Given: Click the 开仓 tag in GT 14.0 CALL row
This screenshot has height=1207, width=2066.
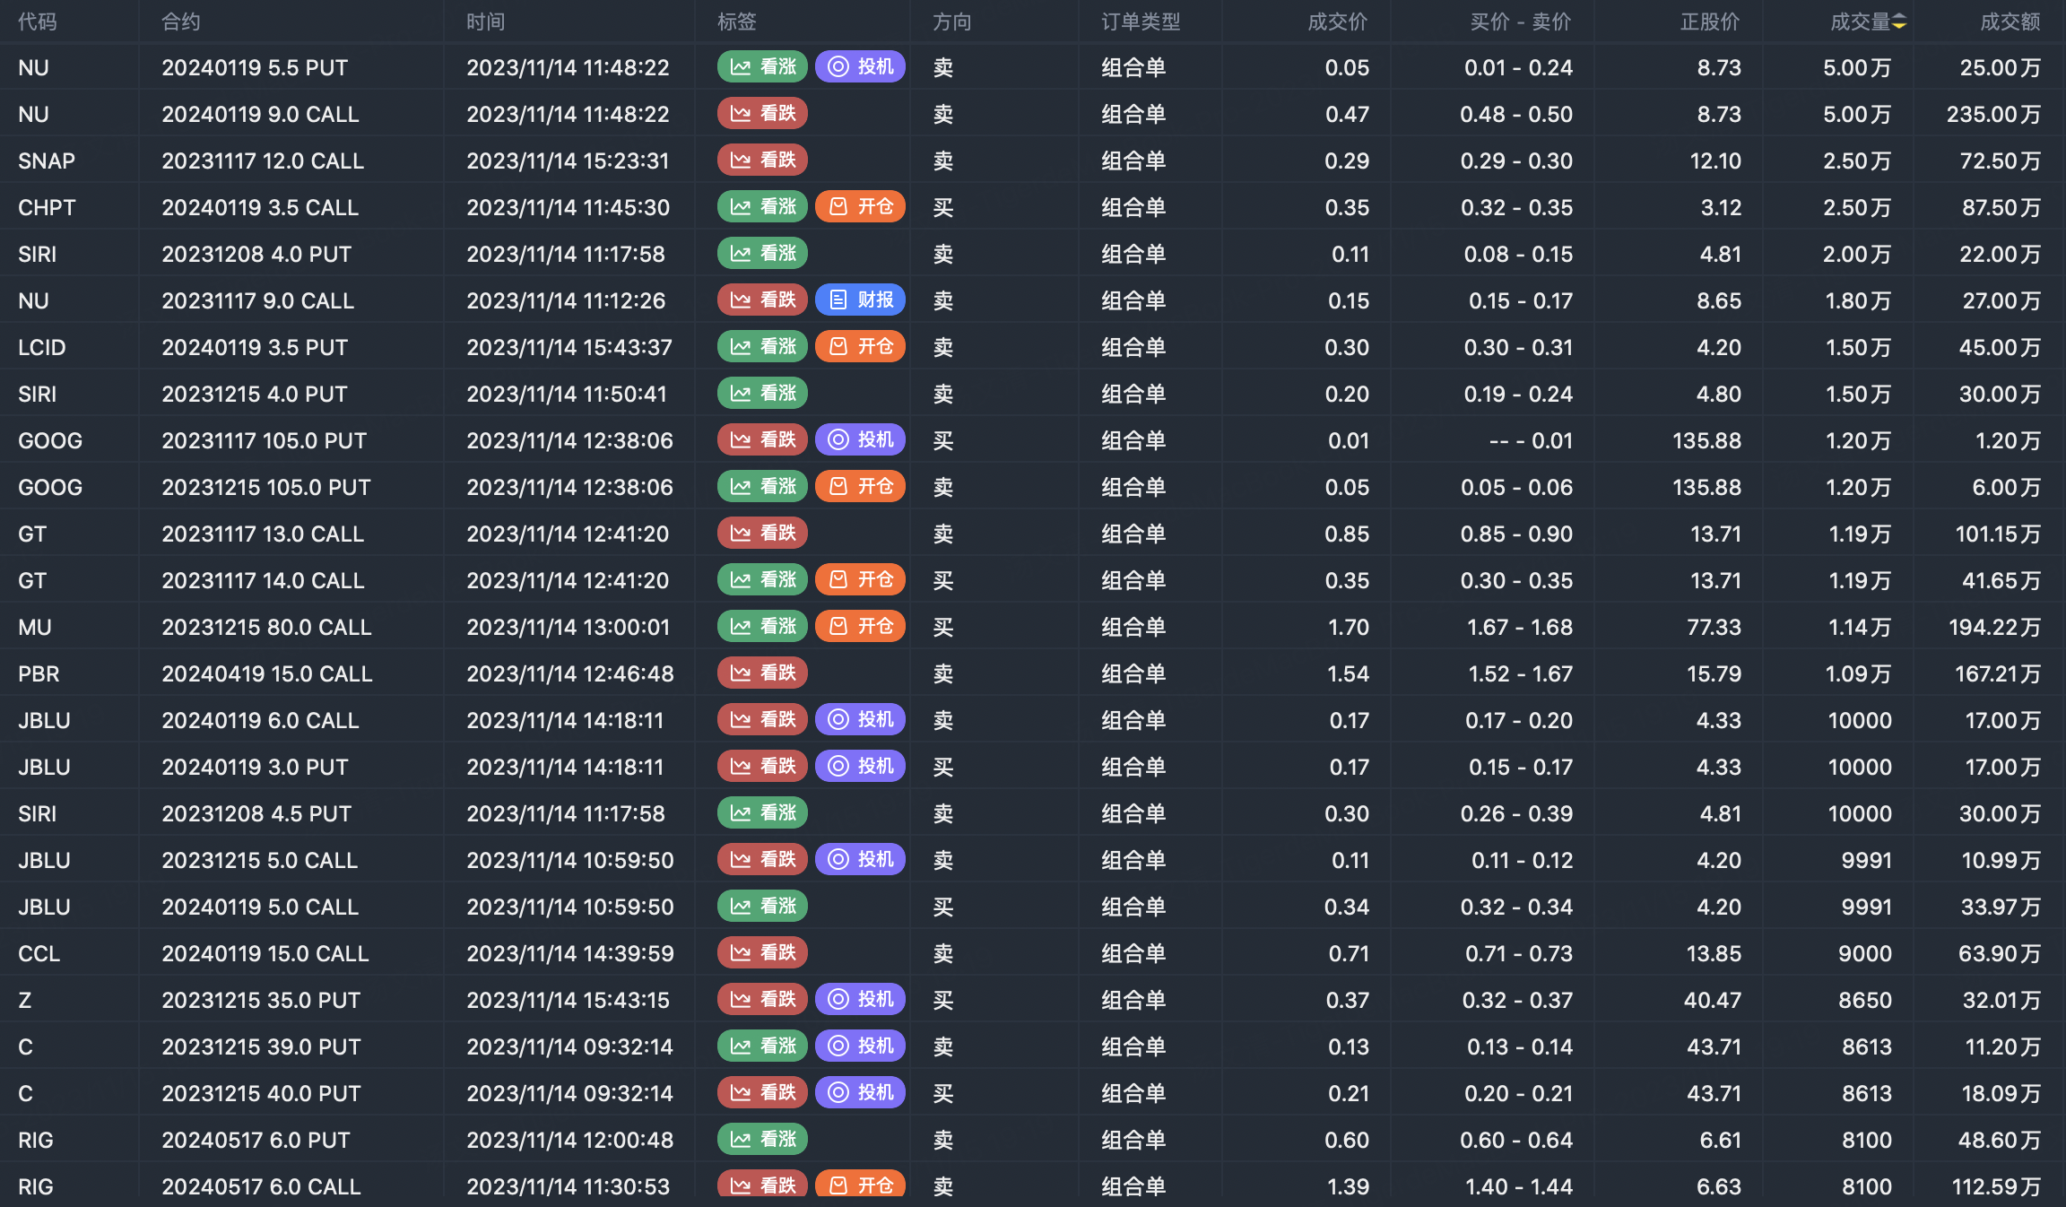Looking at the screenshot, I should point(861,580).
